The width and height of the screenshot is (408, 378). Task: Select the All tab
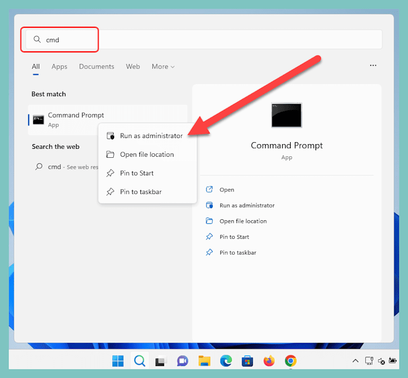click(x=36, y=67)
